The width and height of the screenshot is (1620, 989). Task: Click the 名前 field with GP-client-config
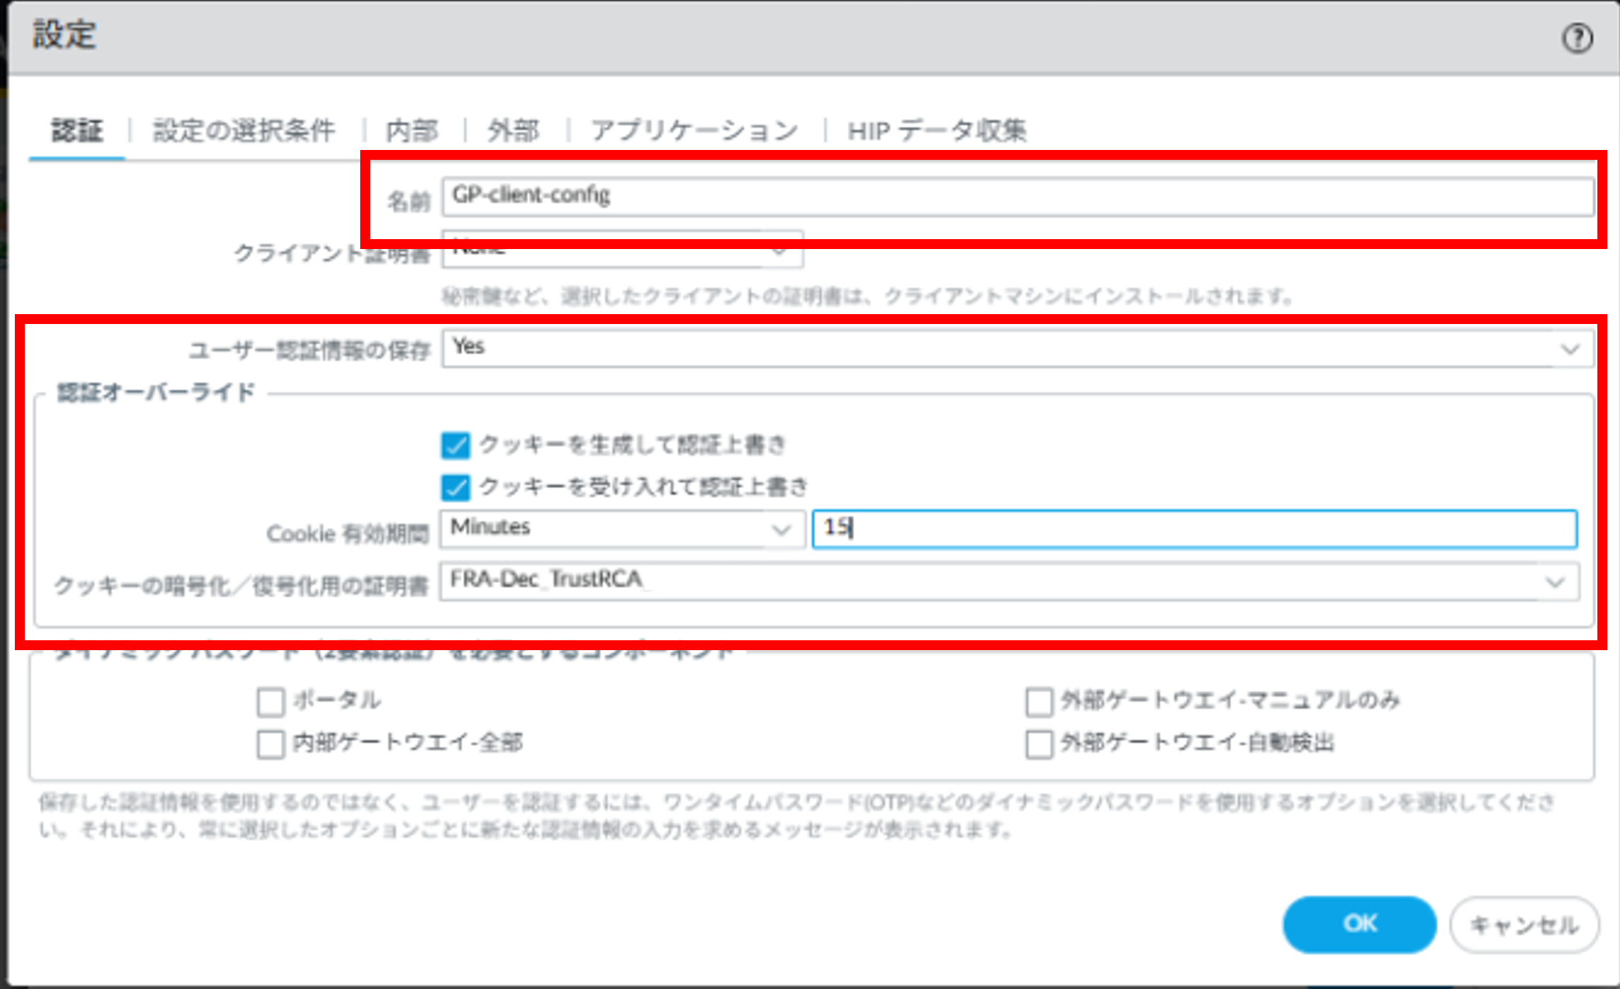(x=1018, y=196)
